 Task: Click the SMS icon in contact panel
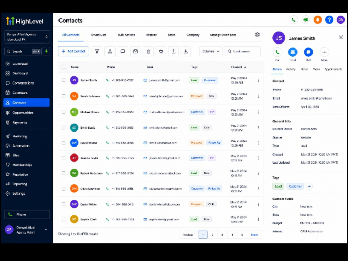coord(308,53)
